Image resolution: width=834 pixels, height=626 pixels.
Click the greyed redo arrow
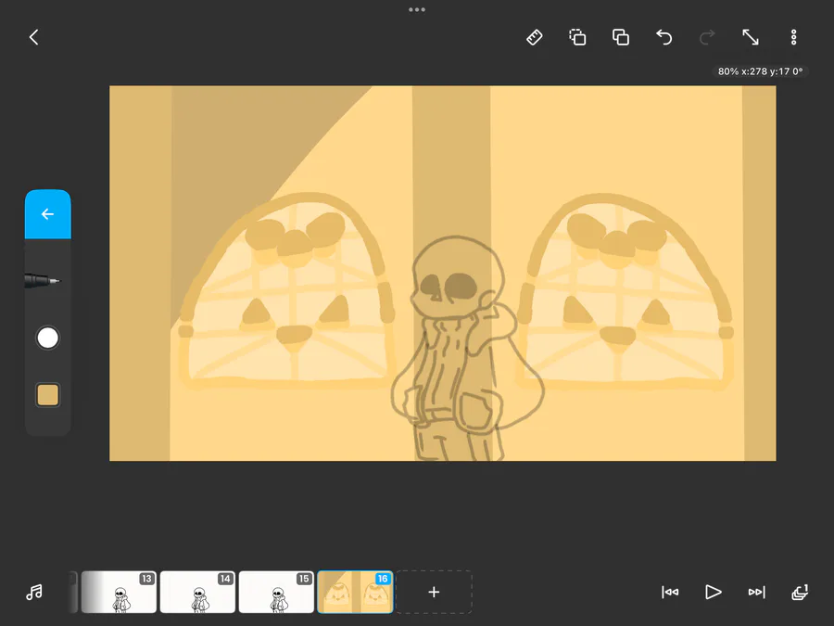pyautogui.click(x=707, y=37)
